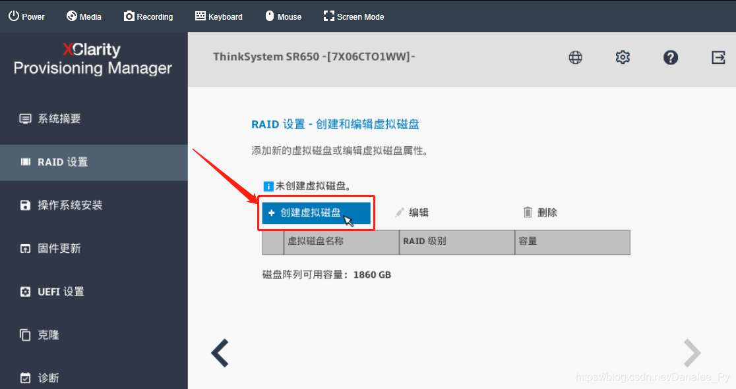The width and height of the screenshot is (736, 389).
Task: Open the Mouse menu
Action: [283, 16]
